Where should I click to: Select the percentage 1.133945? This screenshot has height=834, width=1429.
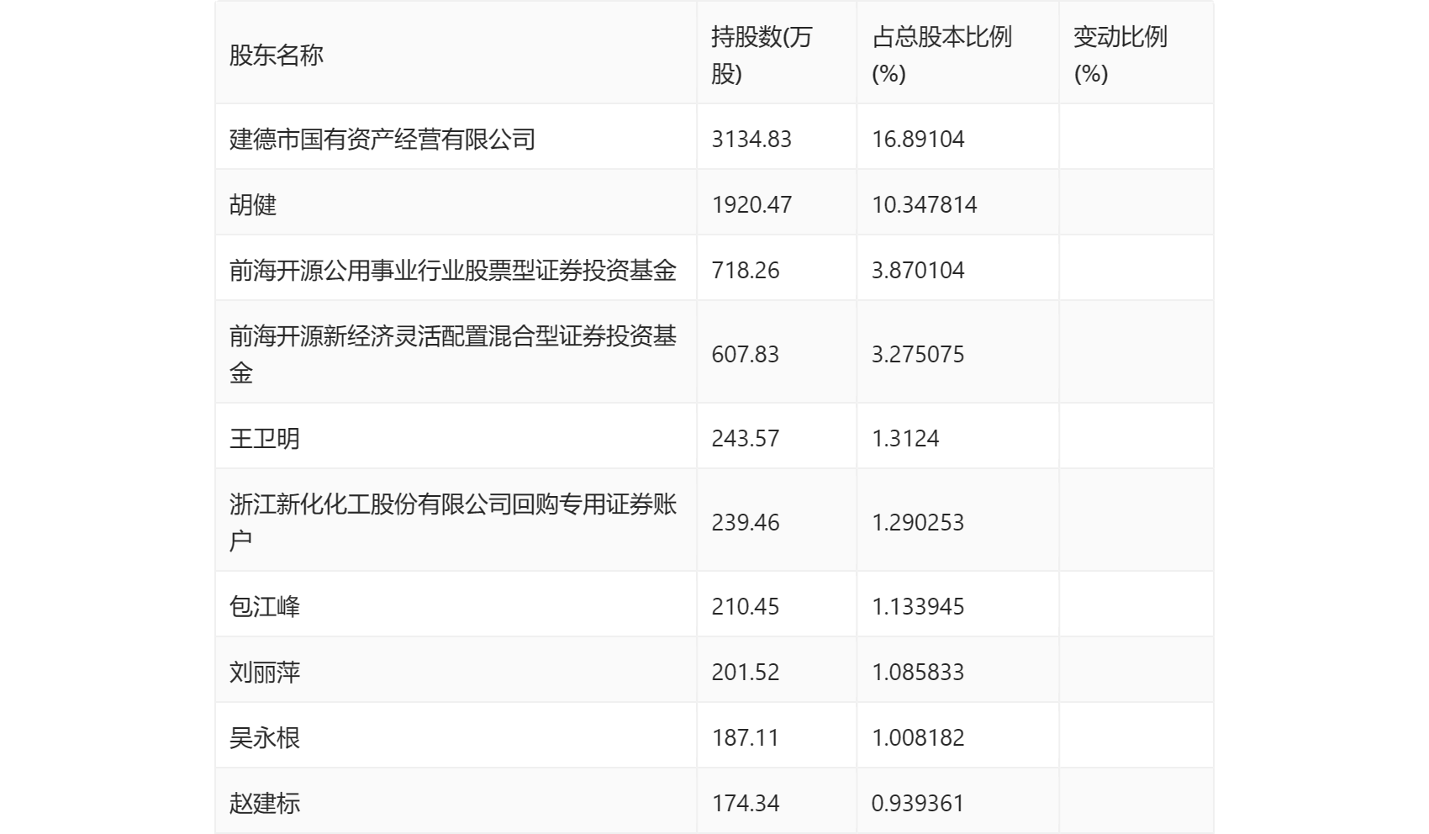918,606
